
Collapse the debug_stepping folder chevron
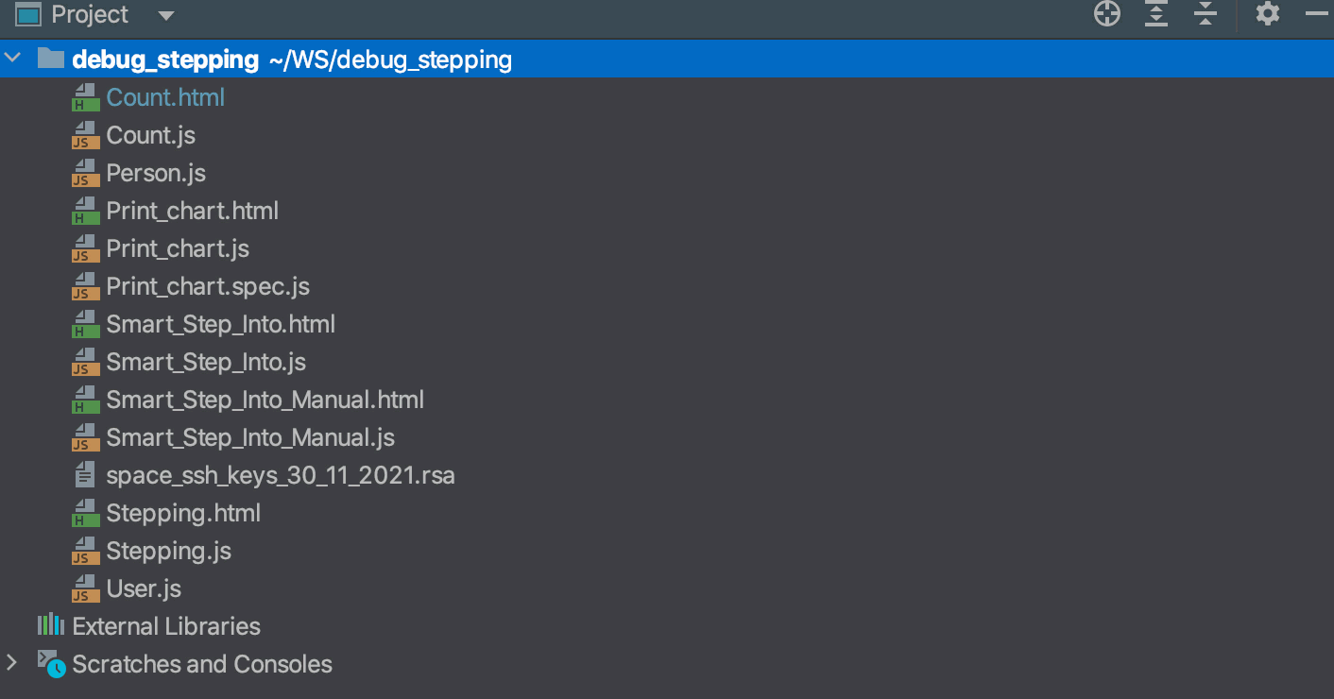(12, 58)
